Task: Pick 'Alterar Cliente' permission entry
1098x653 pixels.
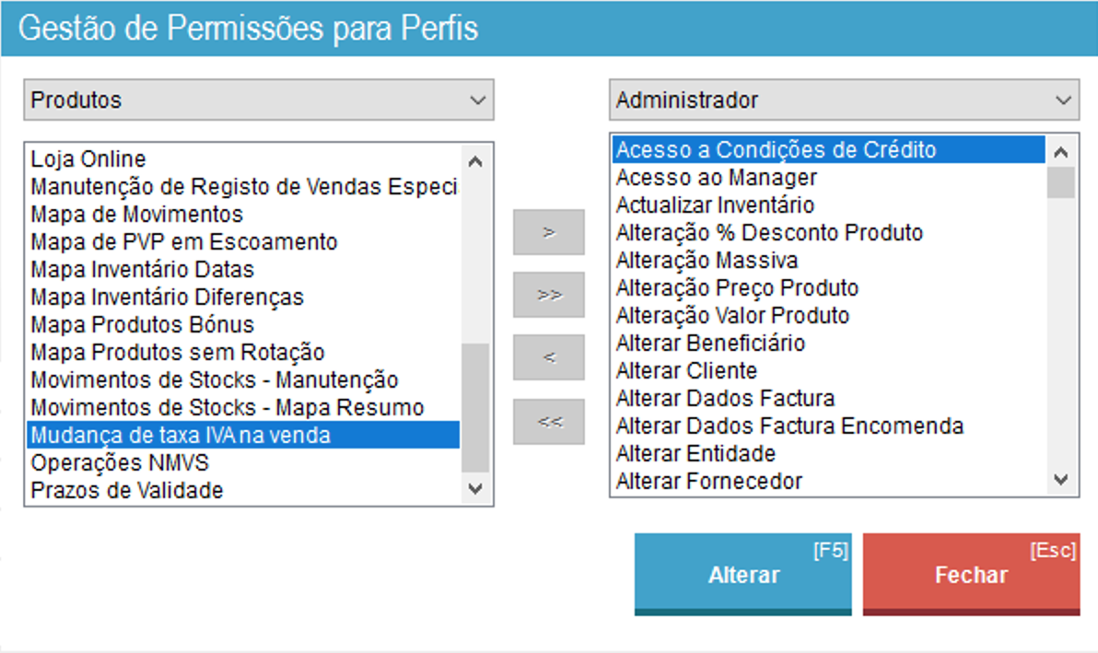Action: [x=686, y=370]
